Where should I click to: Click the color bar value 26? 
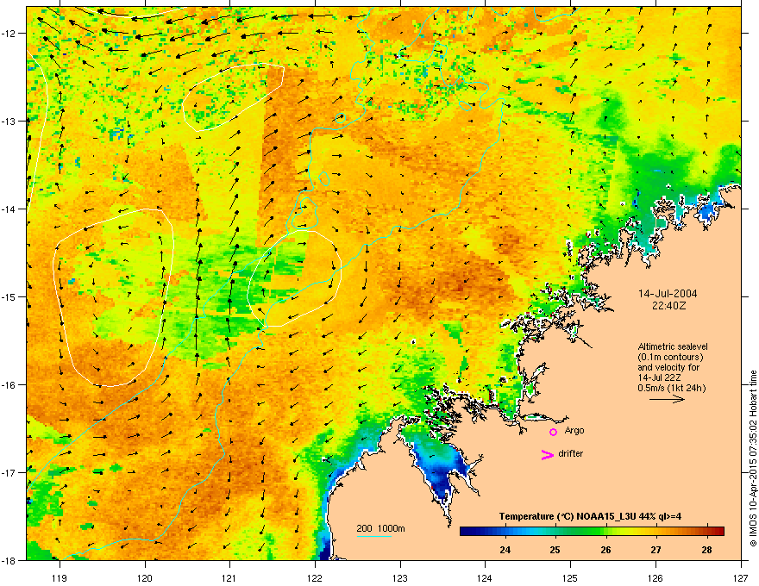(605, 550)
